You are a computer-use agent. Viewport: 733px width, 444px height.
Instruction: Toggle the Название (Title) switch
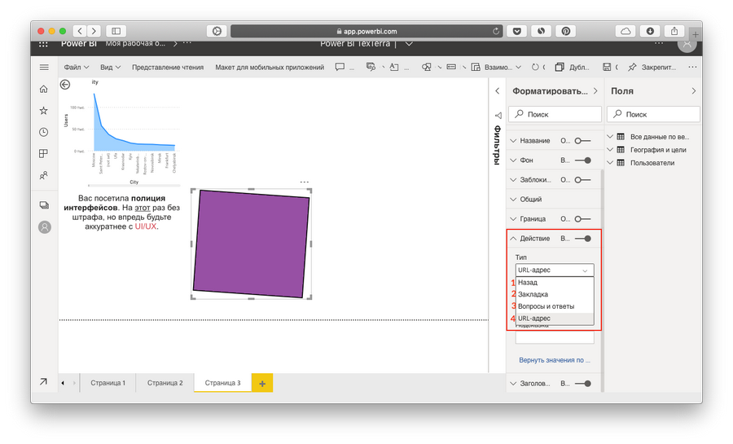[582, 141]
